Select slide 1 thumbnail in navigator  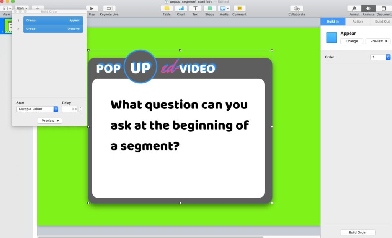coord(8,26)
